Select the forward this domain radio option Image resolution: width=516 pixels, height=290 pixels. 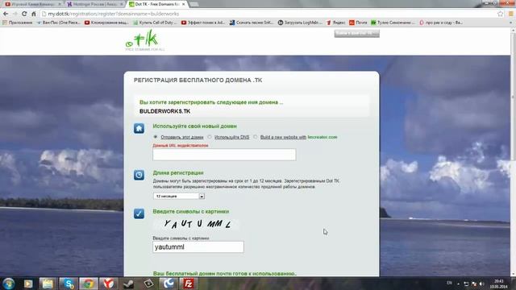click(x=156, y=137)
